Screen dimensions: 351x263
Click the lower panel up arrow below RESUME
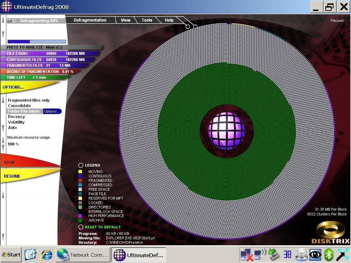coord(3,195)
